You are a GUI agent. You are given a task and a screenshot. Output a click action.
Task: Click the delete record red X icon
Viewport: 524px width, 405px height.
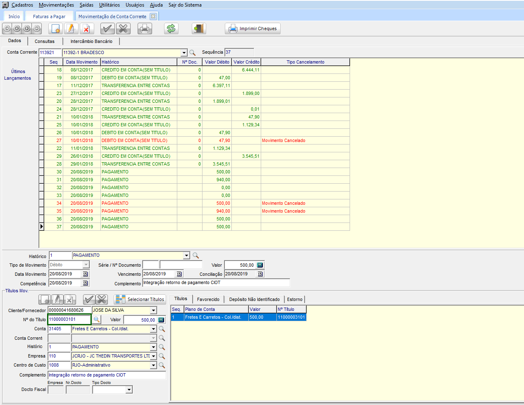86,28
